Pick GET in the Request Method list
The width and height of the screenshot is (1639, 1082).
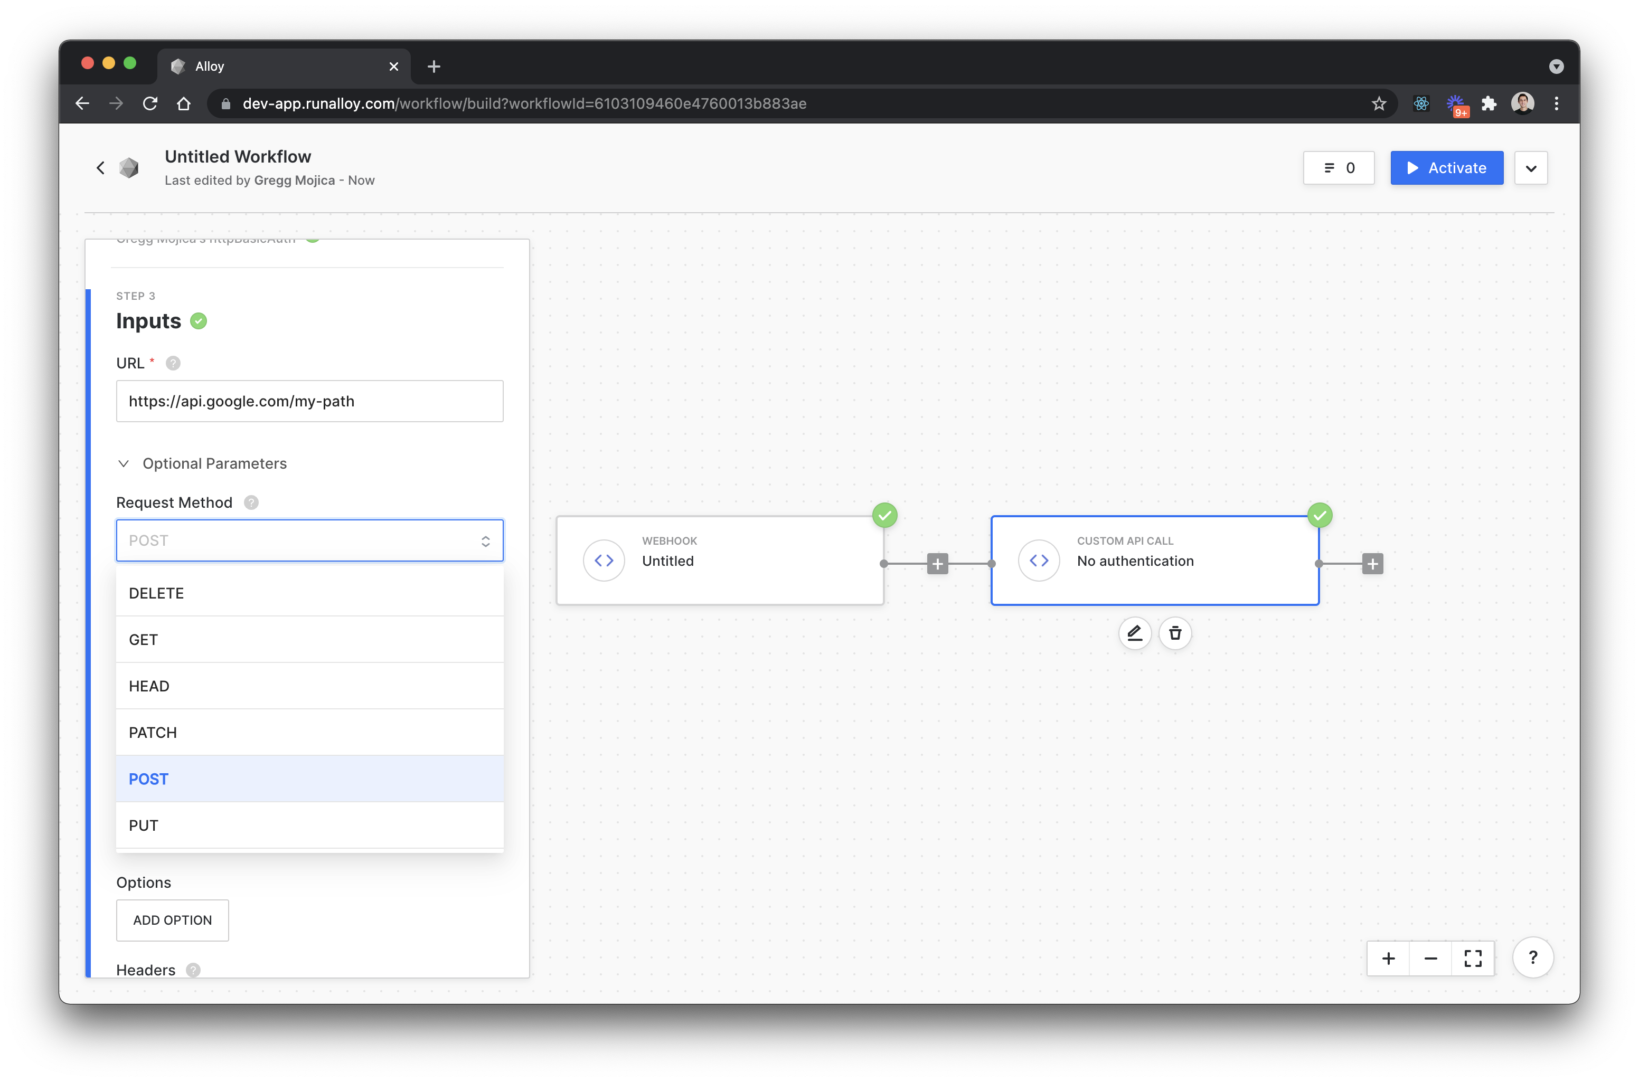click(x=309, y=640)
